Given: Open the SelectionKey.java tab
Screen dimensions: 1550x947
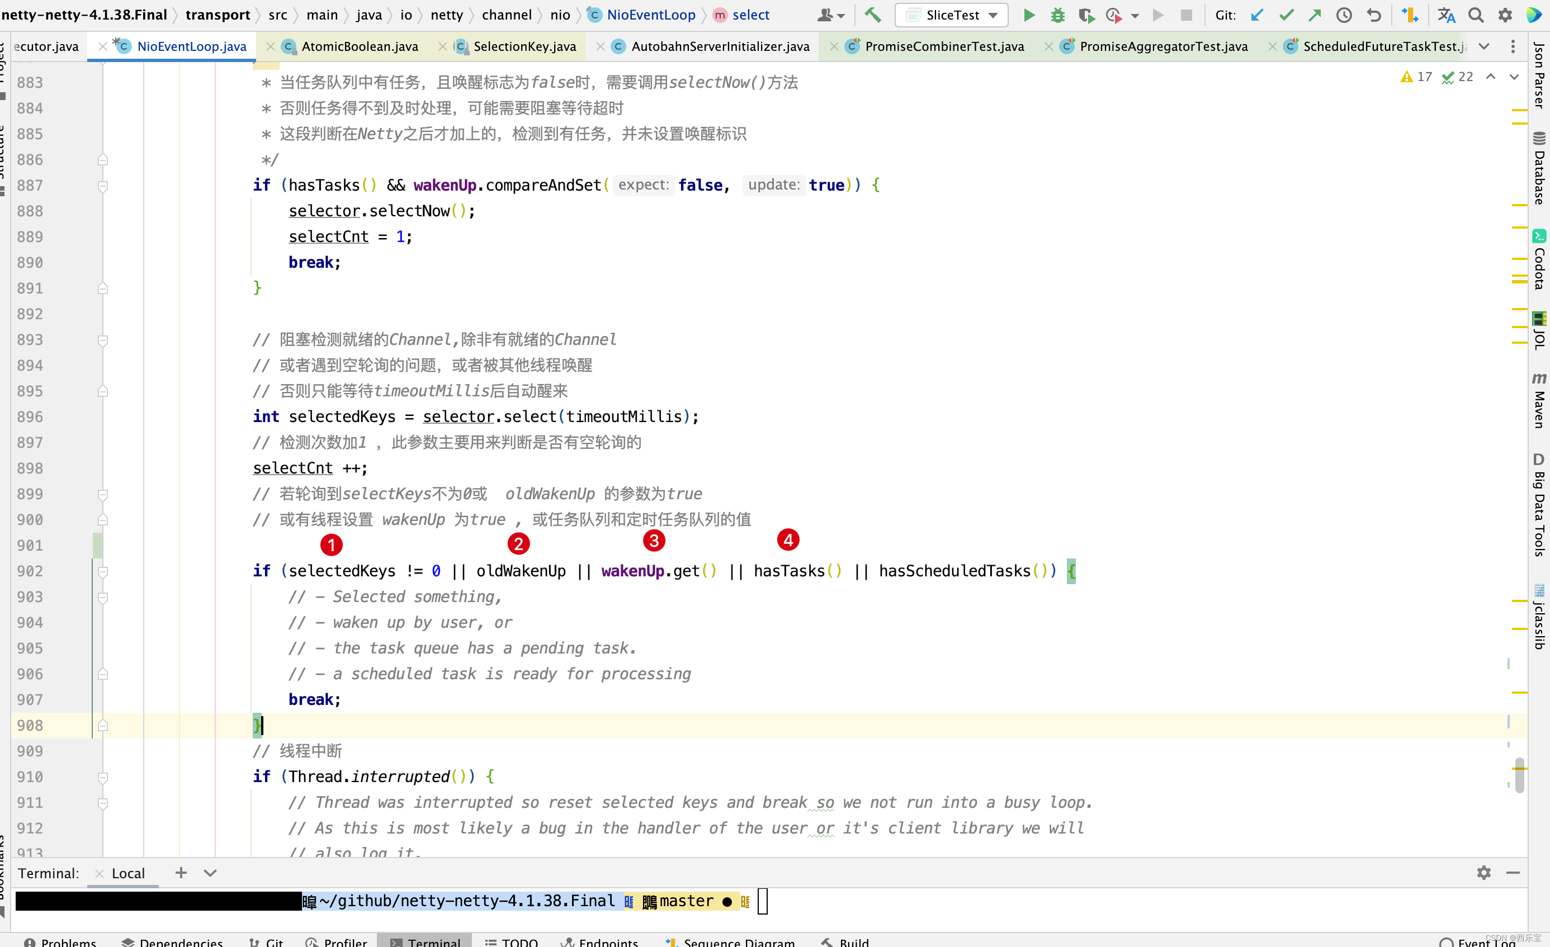Looking at the screenshot, I should pyautogui.click(x=524, y=46).
